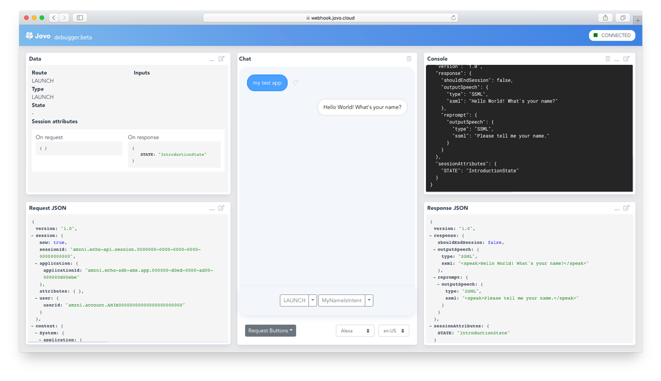Pop out the Response JSON panel

pyautogui.click(x=627, y=208)
